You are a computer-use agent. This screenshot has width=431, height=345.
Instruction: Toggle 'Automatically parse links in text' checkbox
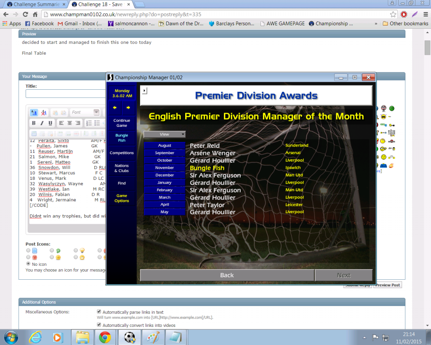point(99,311)
